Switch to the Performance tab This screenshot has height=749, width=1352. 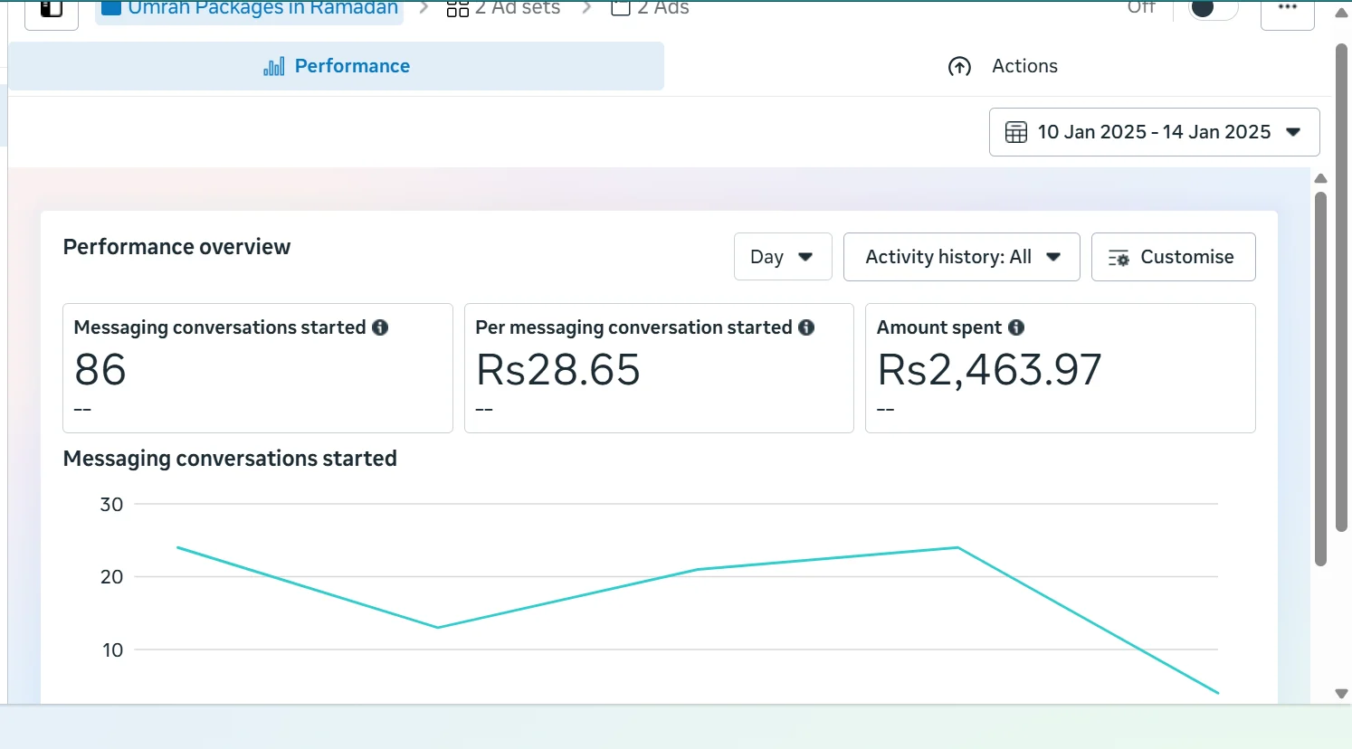tap(337, 66)
